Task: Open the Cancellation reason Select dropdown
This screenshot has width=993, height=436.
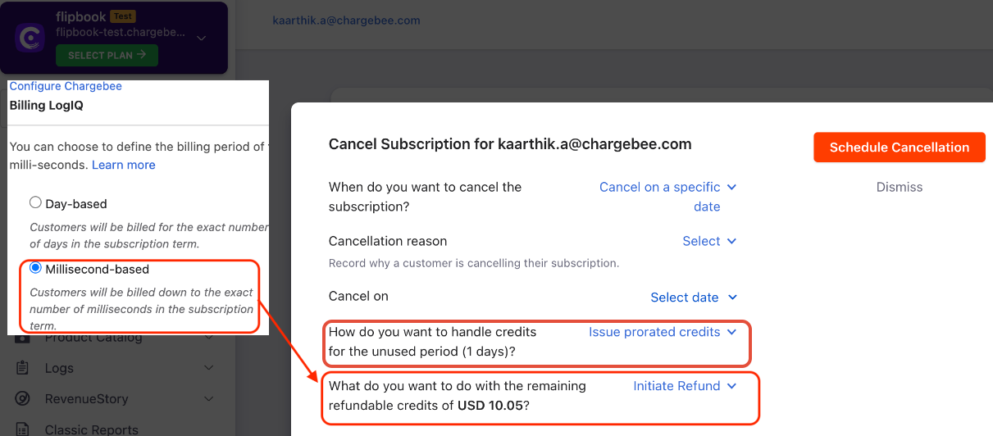Action: click(x=709, y=241)
